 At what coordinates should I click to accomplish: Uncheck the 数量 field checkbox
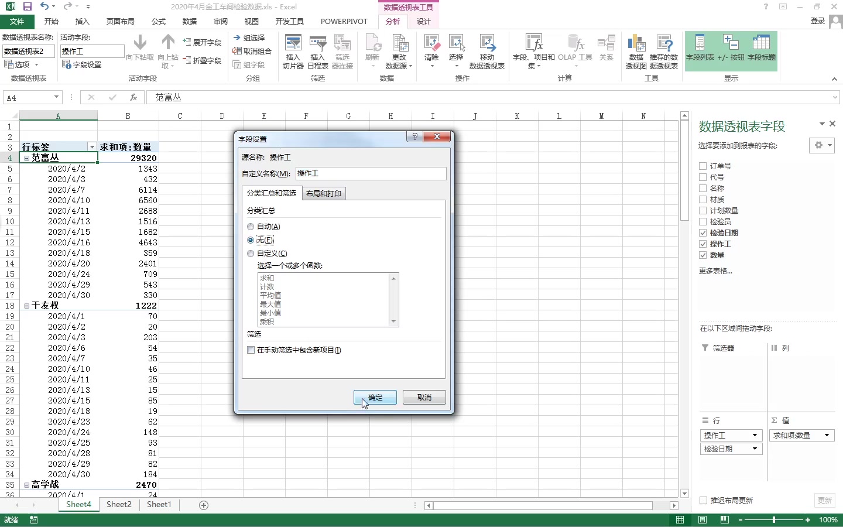[702, 255]
